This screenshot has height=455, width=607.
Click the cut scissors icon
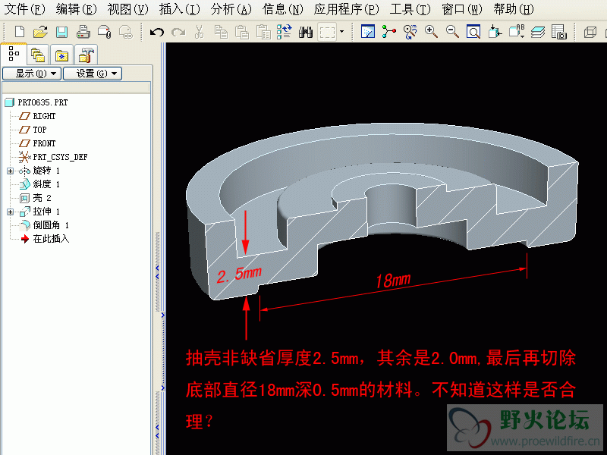[x=199, y=32]
